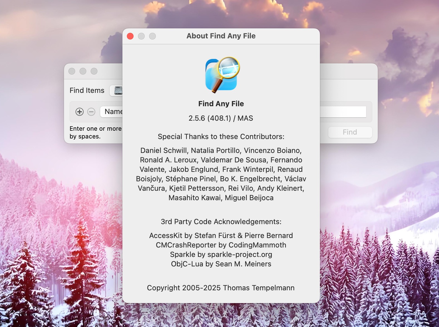Viewport: 439px width, 327px height.
Task: Click Special Thanks to these Contributors heading
Action: click(221, 137)
